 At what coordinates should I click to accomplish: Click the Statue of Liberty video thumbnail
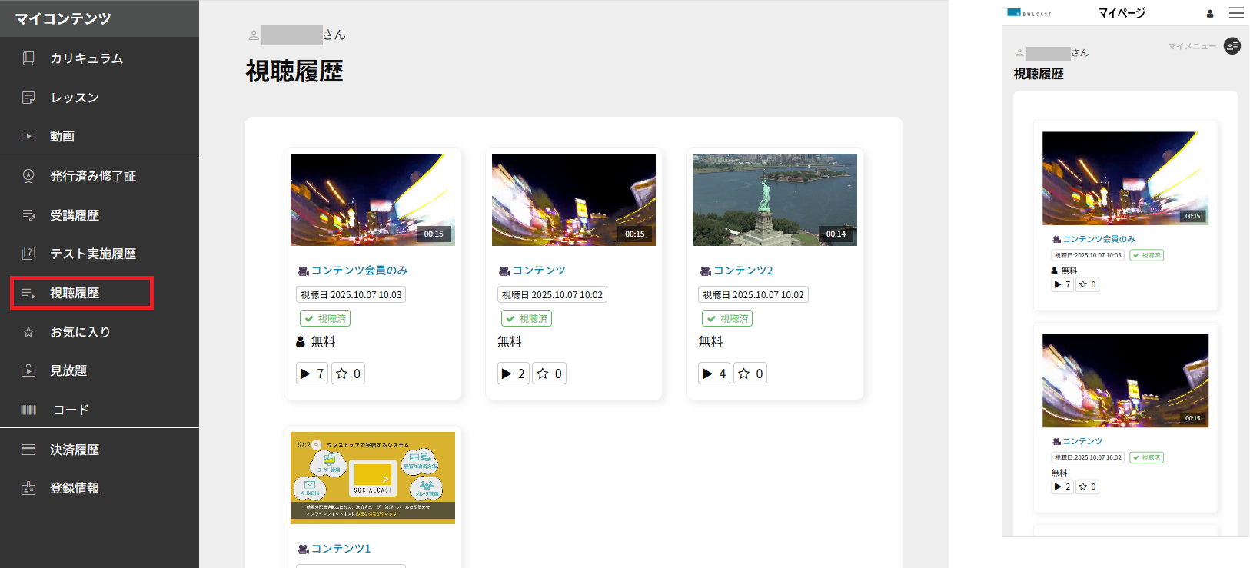(774, 200)
